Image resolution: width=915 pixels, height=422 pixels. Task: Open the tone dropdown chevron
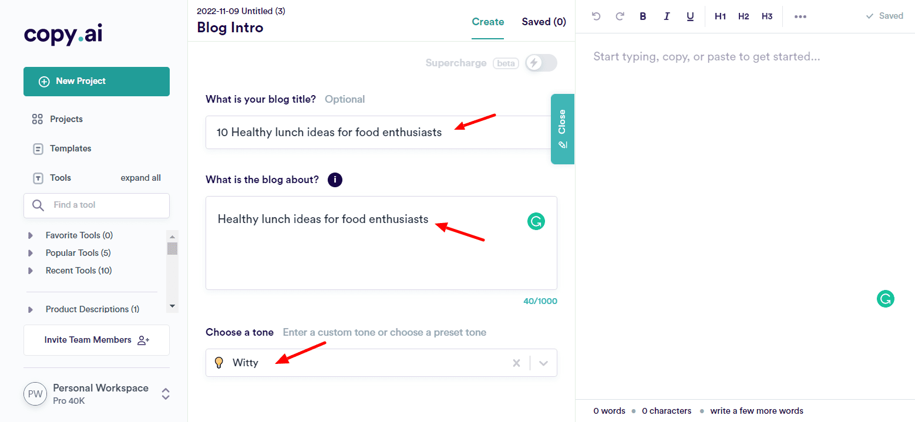(543, 363)
